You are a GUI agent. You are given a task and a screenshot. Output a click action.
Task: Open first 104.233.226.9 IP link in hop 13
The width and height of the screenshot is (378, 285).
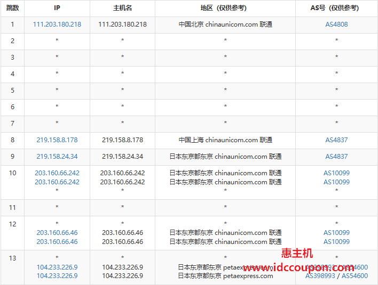click(x=57, y=267)
